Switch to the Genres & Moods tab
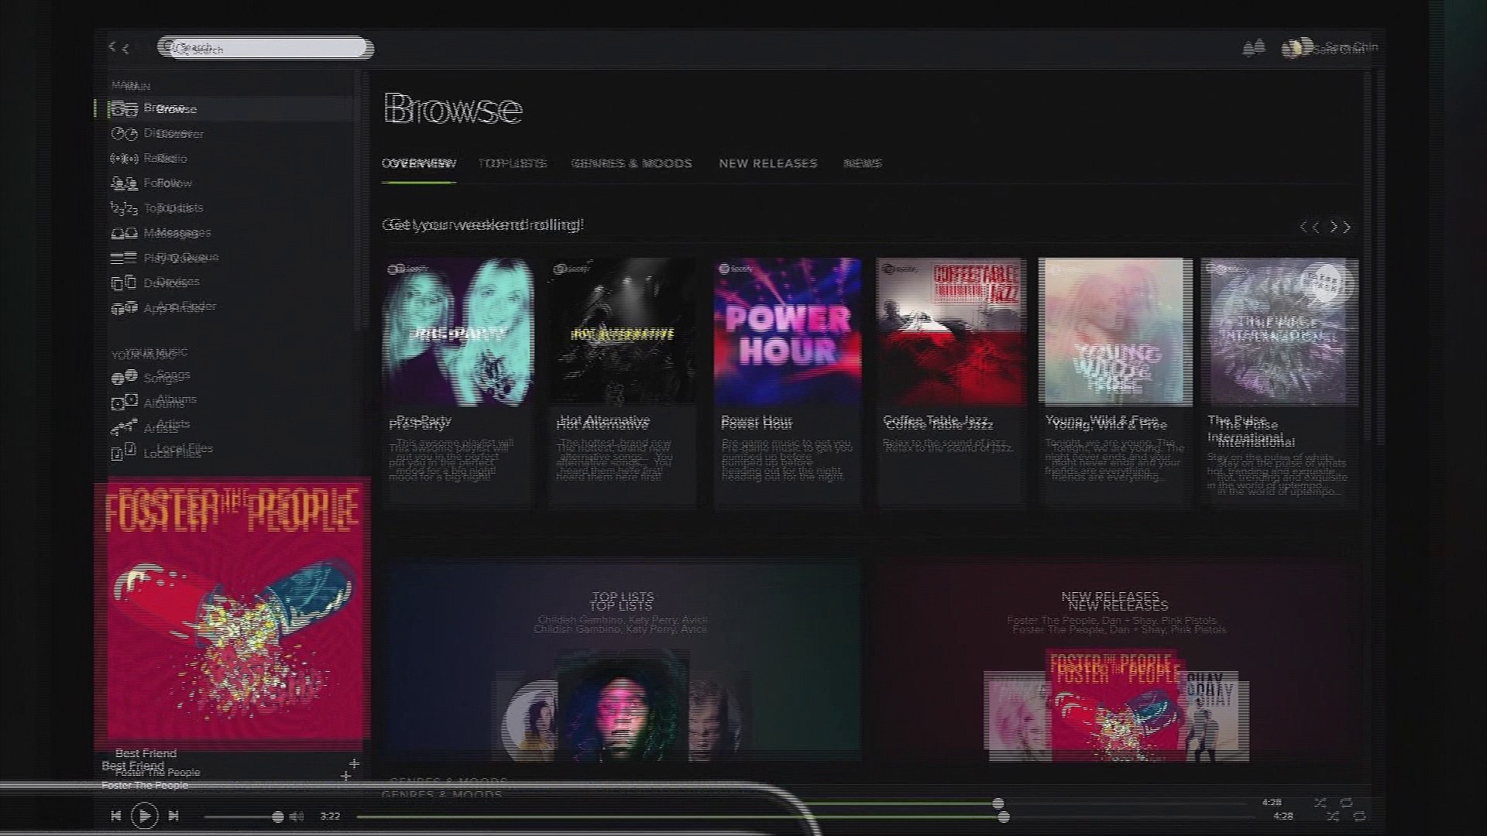Screen dimensions: 1487x836 pos(631,163)
